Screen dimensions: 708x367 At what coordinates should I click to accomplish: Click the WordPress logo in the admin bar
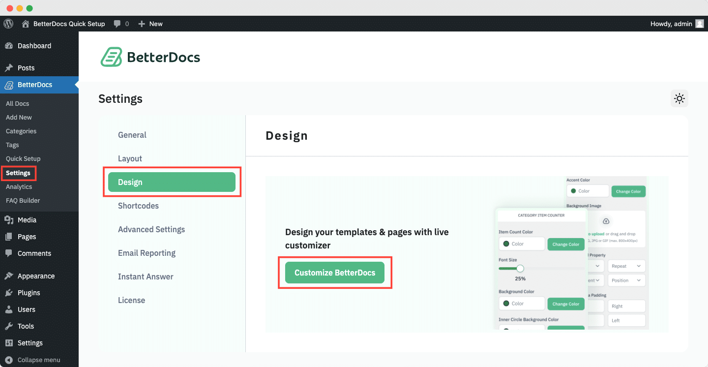click(x=8, y=24)
